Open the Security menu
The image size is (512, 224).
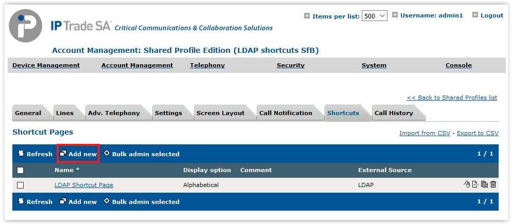[x=291, y=65]
